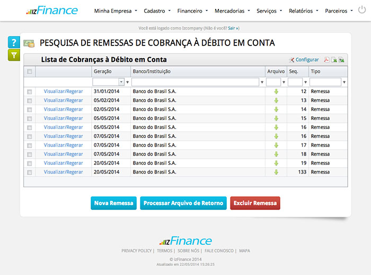The image size is (371, 275).
Task: Download file for Seq. 133 remessa
Action: click(x=276, y=172)
